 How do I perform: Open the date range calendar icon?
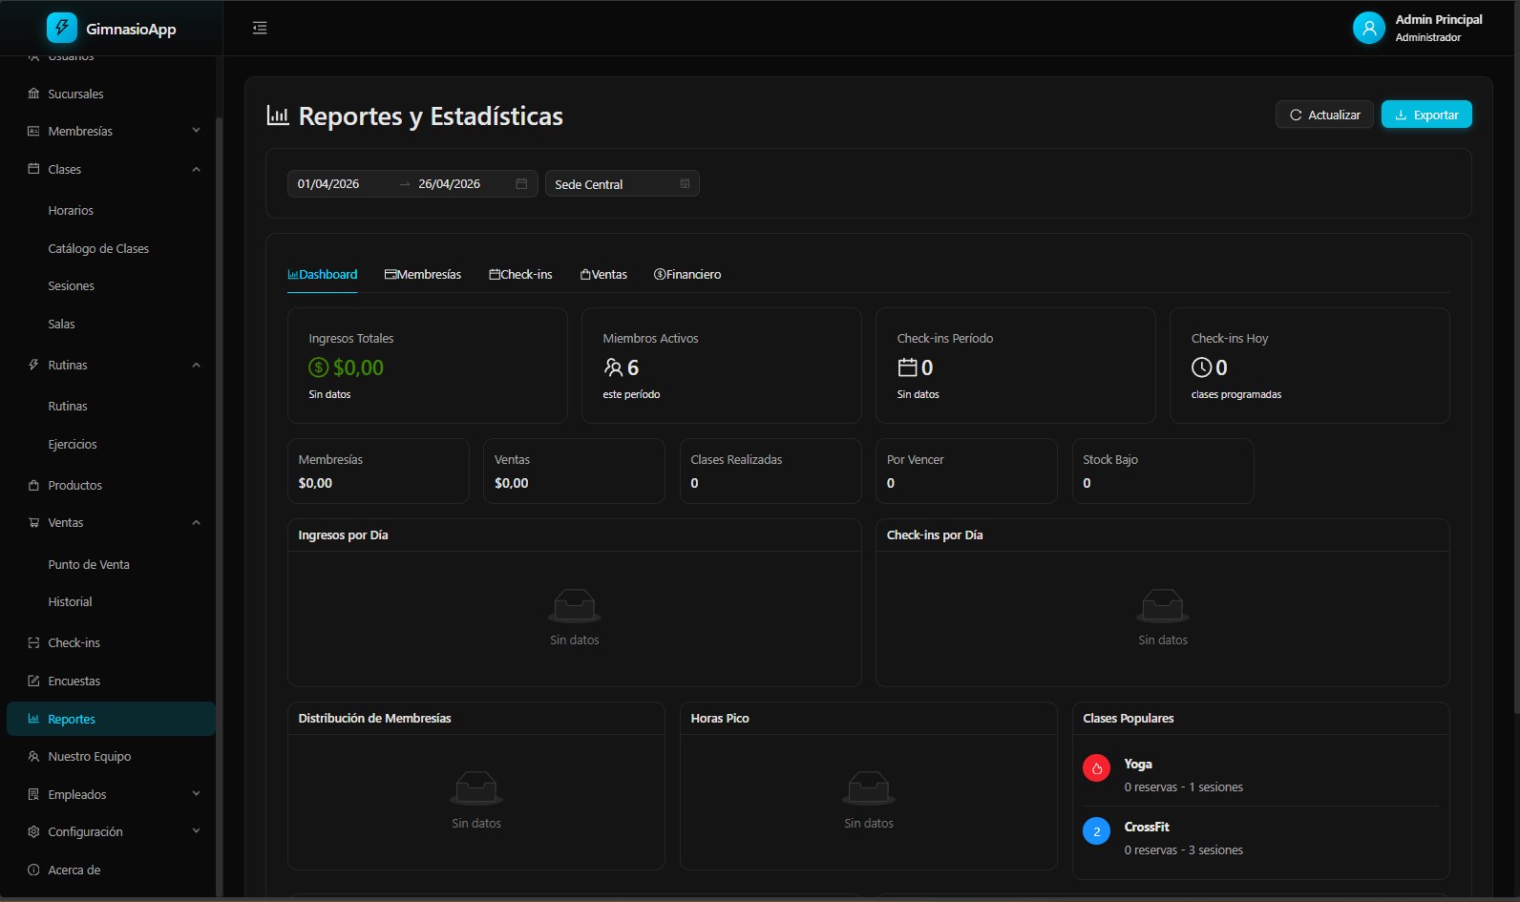pyautogui.click(x=521, y=183)
